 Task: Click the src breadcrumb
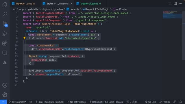point(14,9)
